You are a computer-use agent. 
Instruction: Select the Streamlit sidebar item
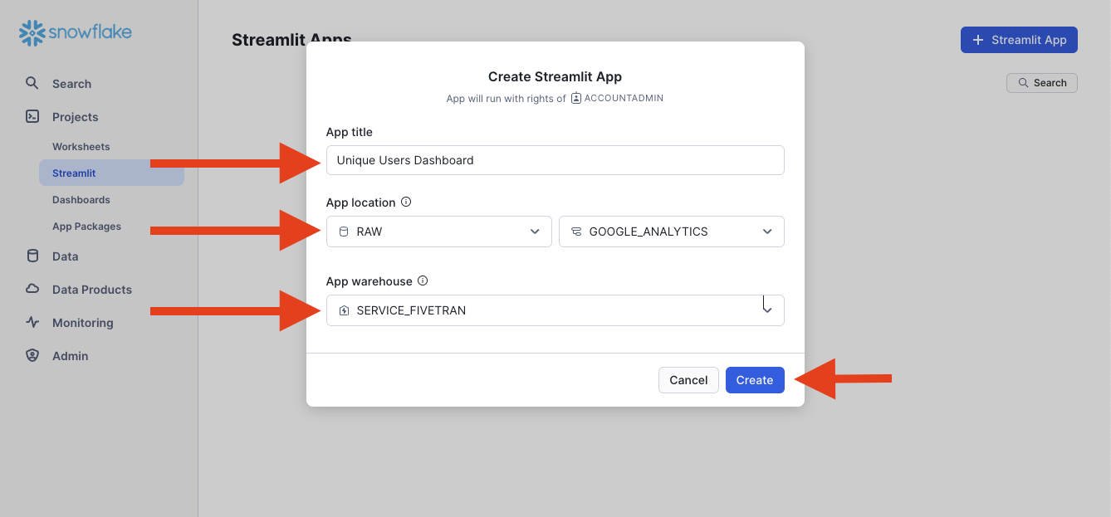111,173
